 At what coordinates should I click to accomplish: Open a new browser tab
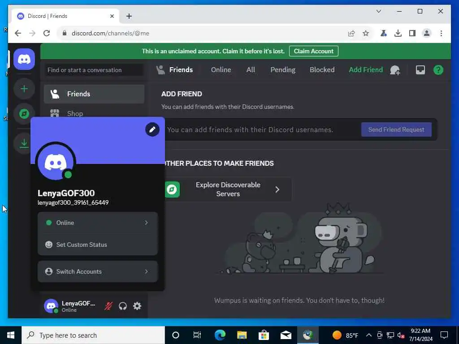[129, 16]
